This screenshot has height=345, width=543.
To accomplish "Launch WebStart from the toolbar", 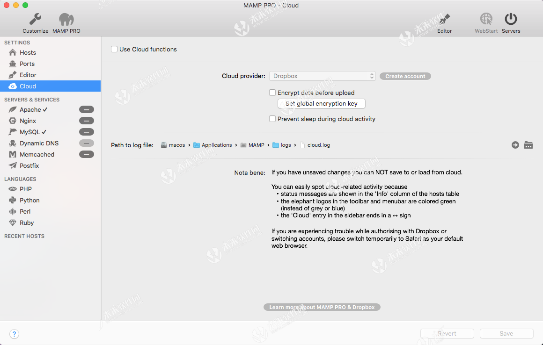I will pos(486,19).
